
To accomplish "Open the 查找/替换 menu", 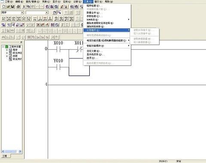I will point(33,2).
